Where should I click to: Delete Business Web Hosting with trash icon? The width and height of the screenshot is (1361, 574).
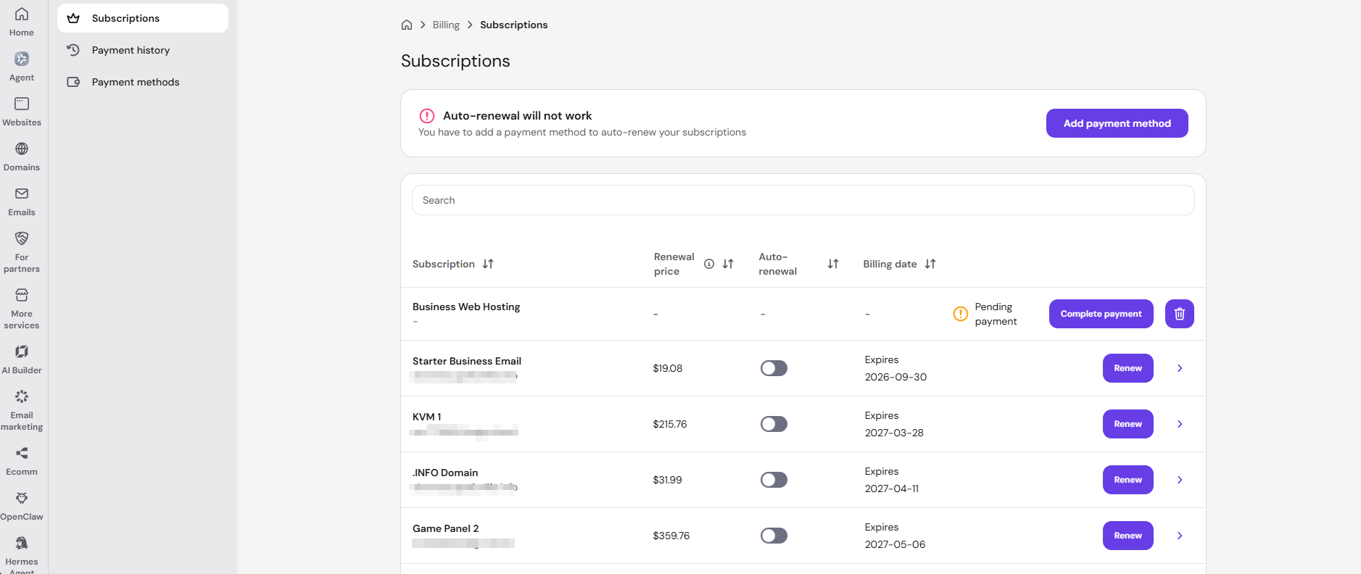(1180, 314)
